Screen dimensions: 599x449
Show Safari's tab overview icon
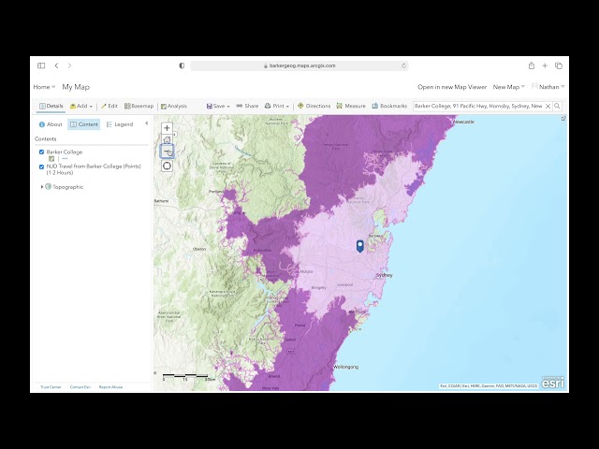[559, 65]
